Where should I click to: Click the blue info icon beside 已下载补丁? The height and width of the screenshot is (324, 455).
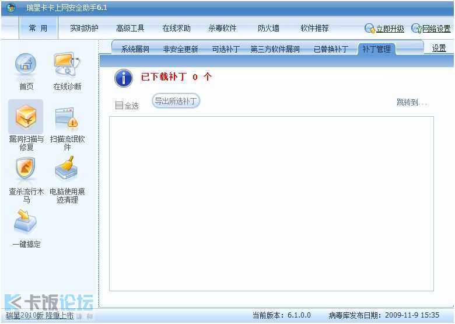[124, 78]
